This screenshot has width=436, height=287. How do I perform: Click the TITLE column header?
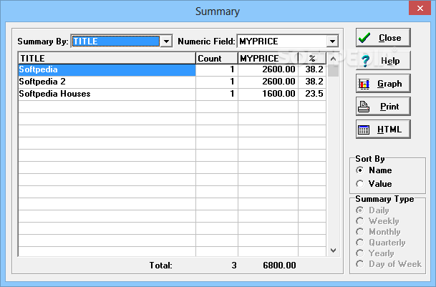coord(107,59)
